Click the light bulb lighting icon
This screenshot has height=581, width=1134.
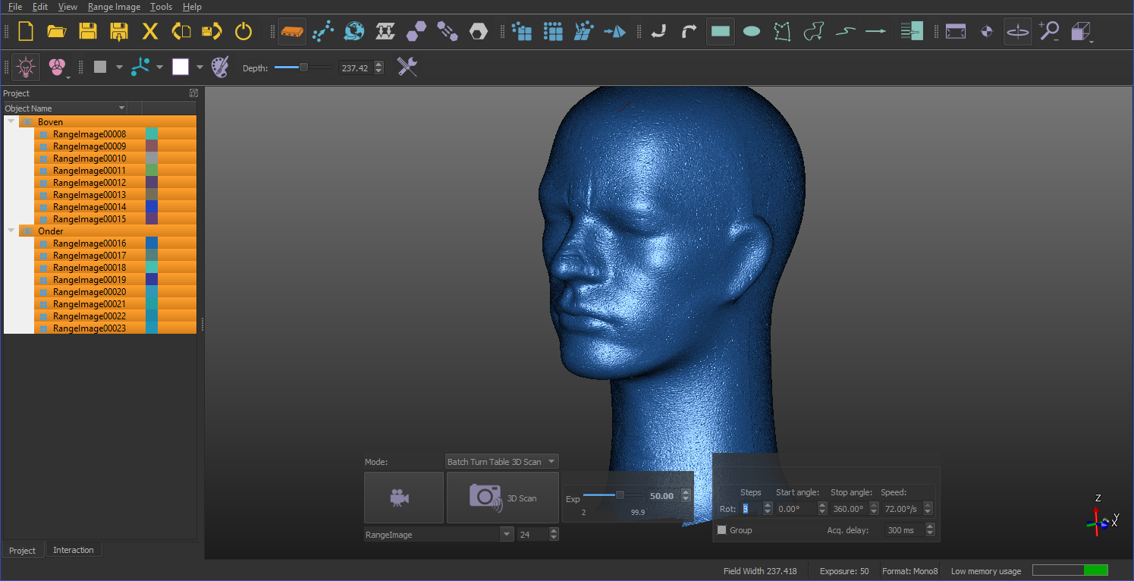[x=26, y=68]
